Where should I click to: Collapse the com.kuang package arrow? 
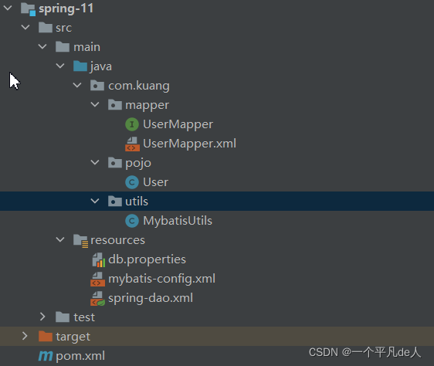pyautogui.click(x=77, y=85)
